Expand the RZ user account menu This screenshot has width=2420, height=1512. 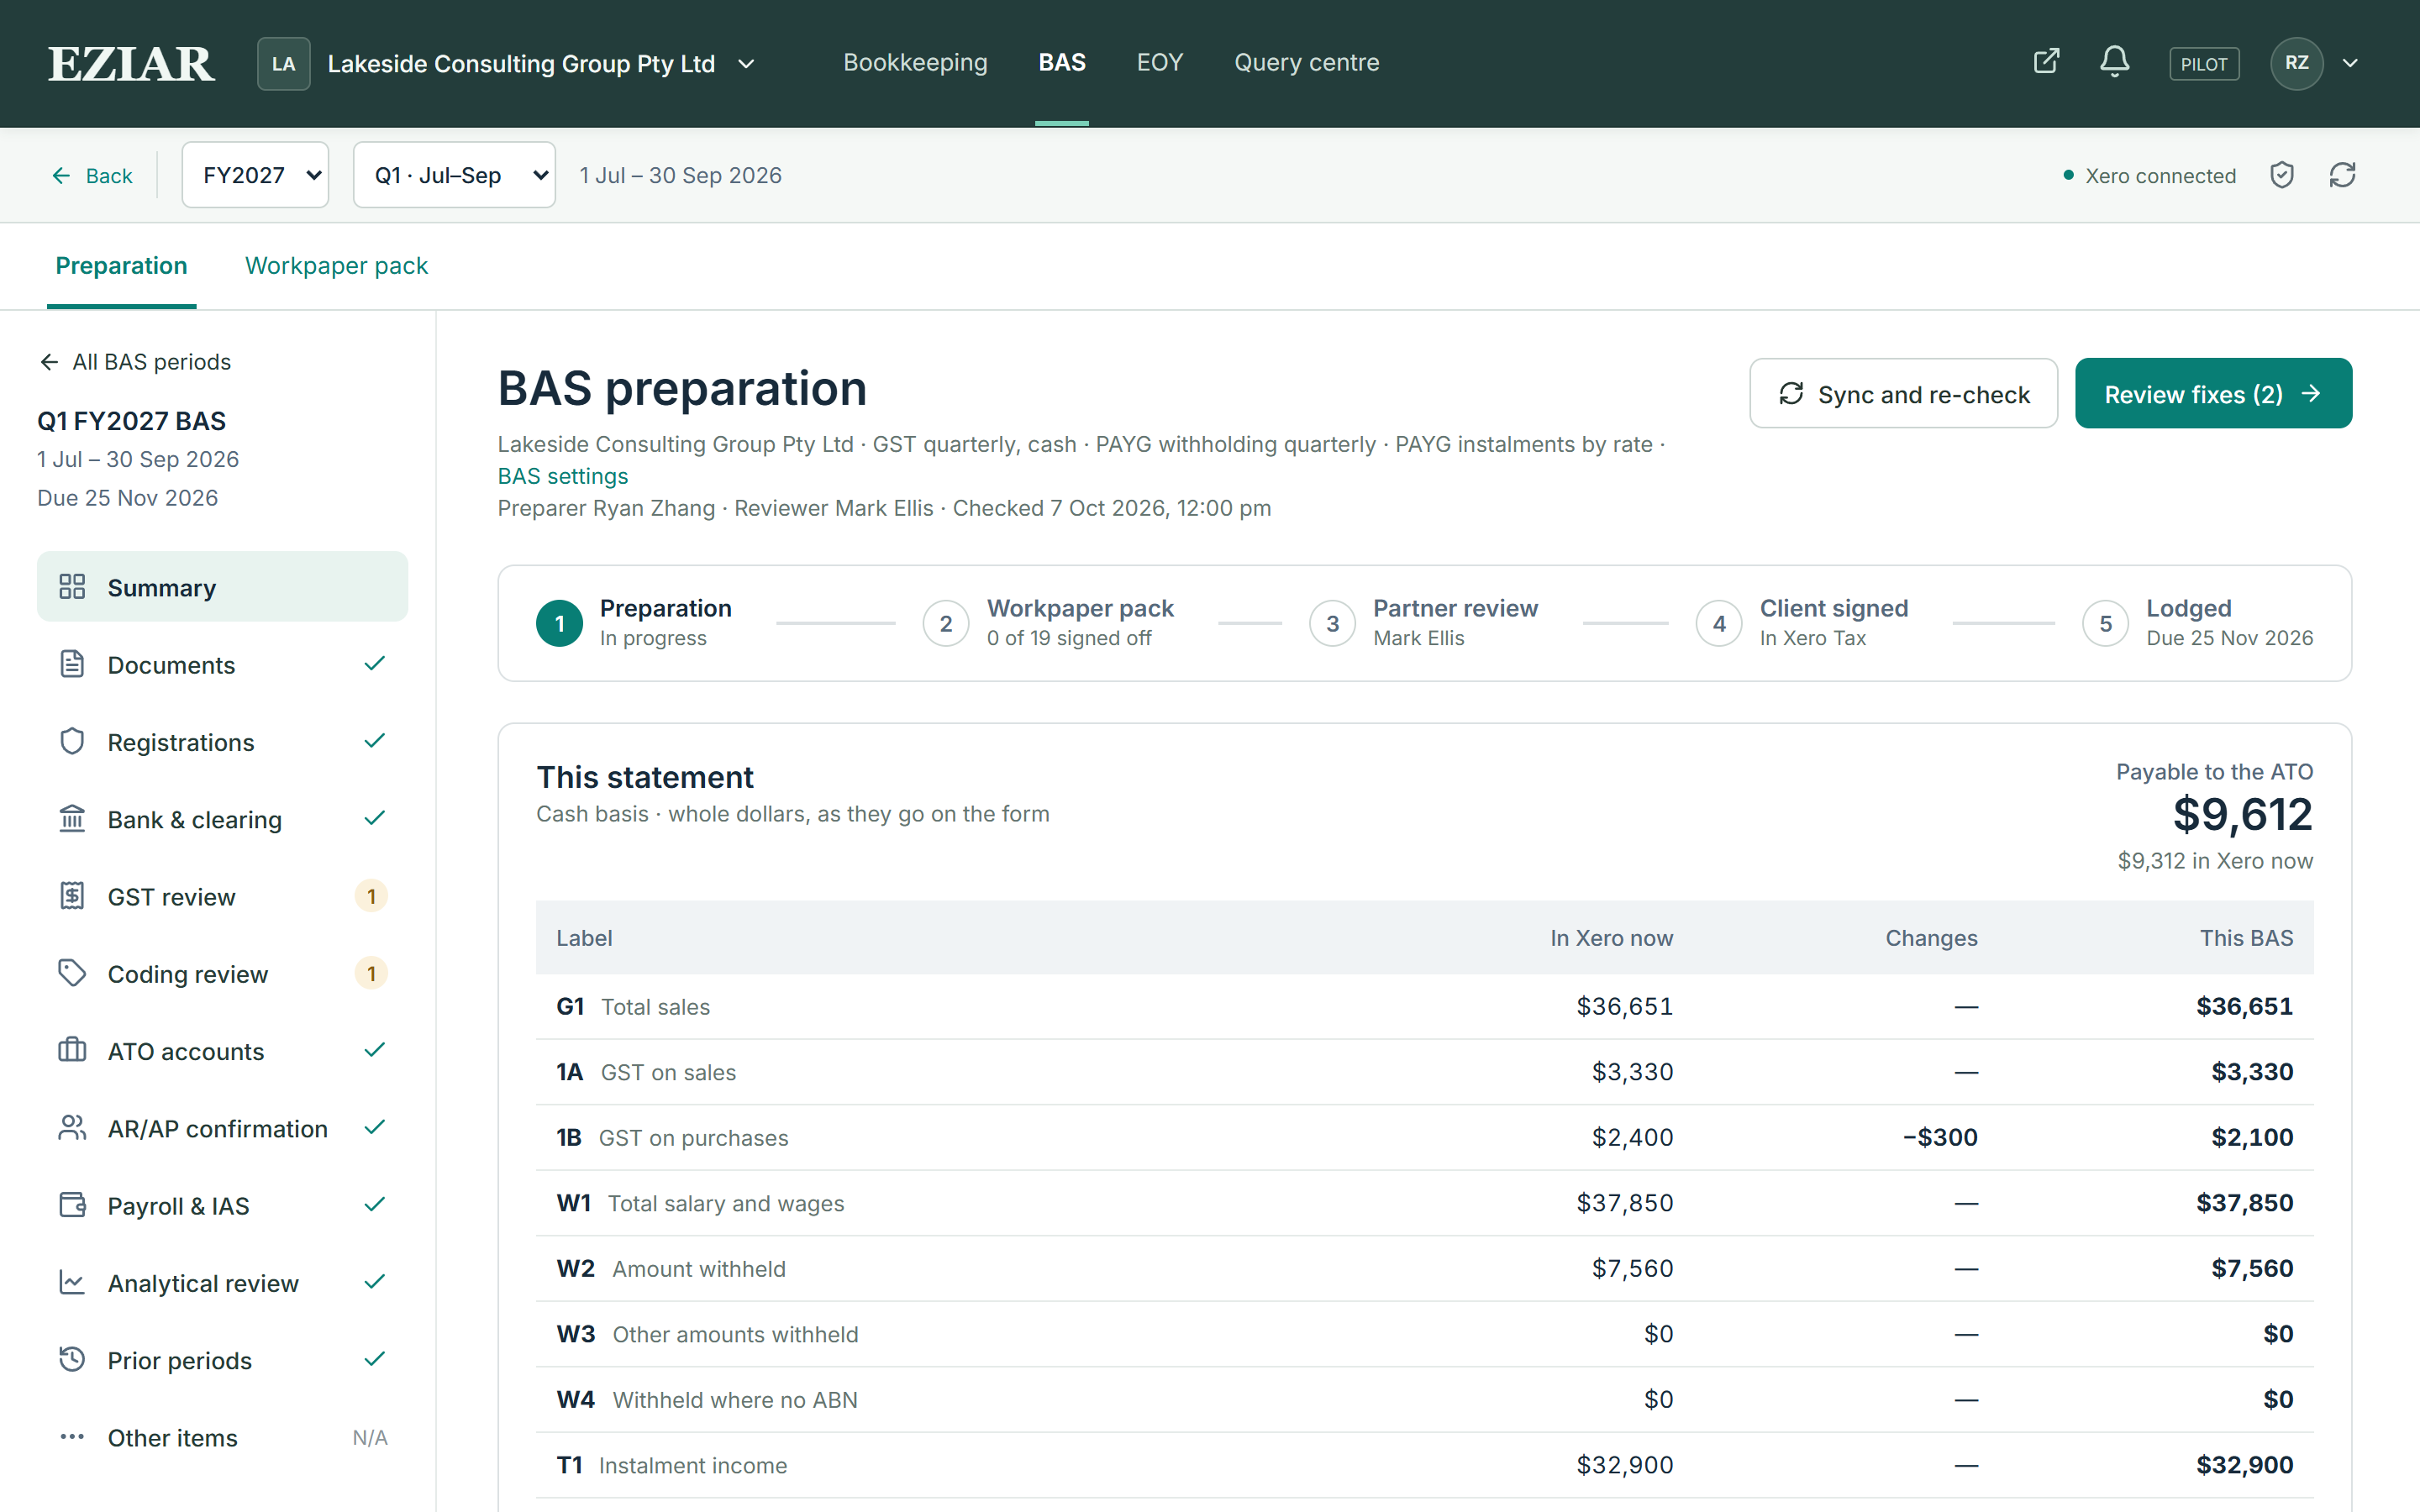point(2315,63)
